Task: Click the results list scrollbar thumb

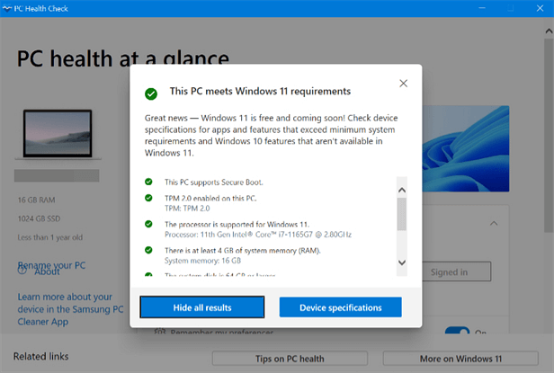Action: [402, 214]
